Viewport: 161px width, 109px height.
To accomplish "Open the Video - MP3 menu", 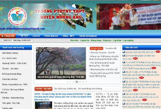I will [68, 36].
